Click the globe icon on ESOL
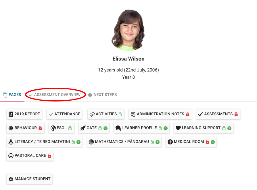 coord(53,128)
